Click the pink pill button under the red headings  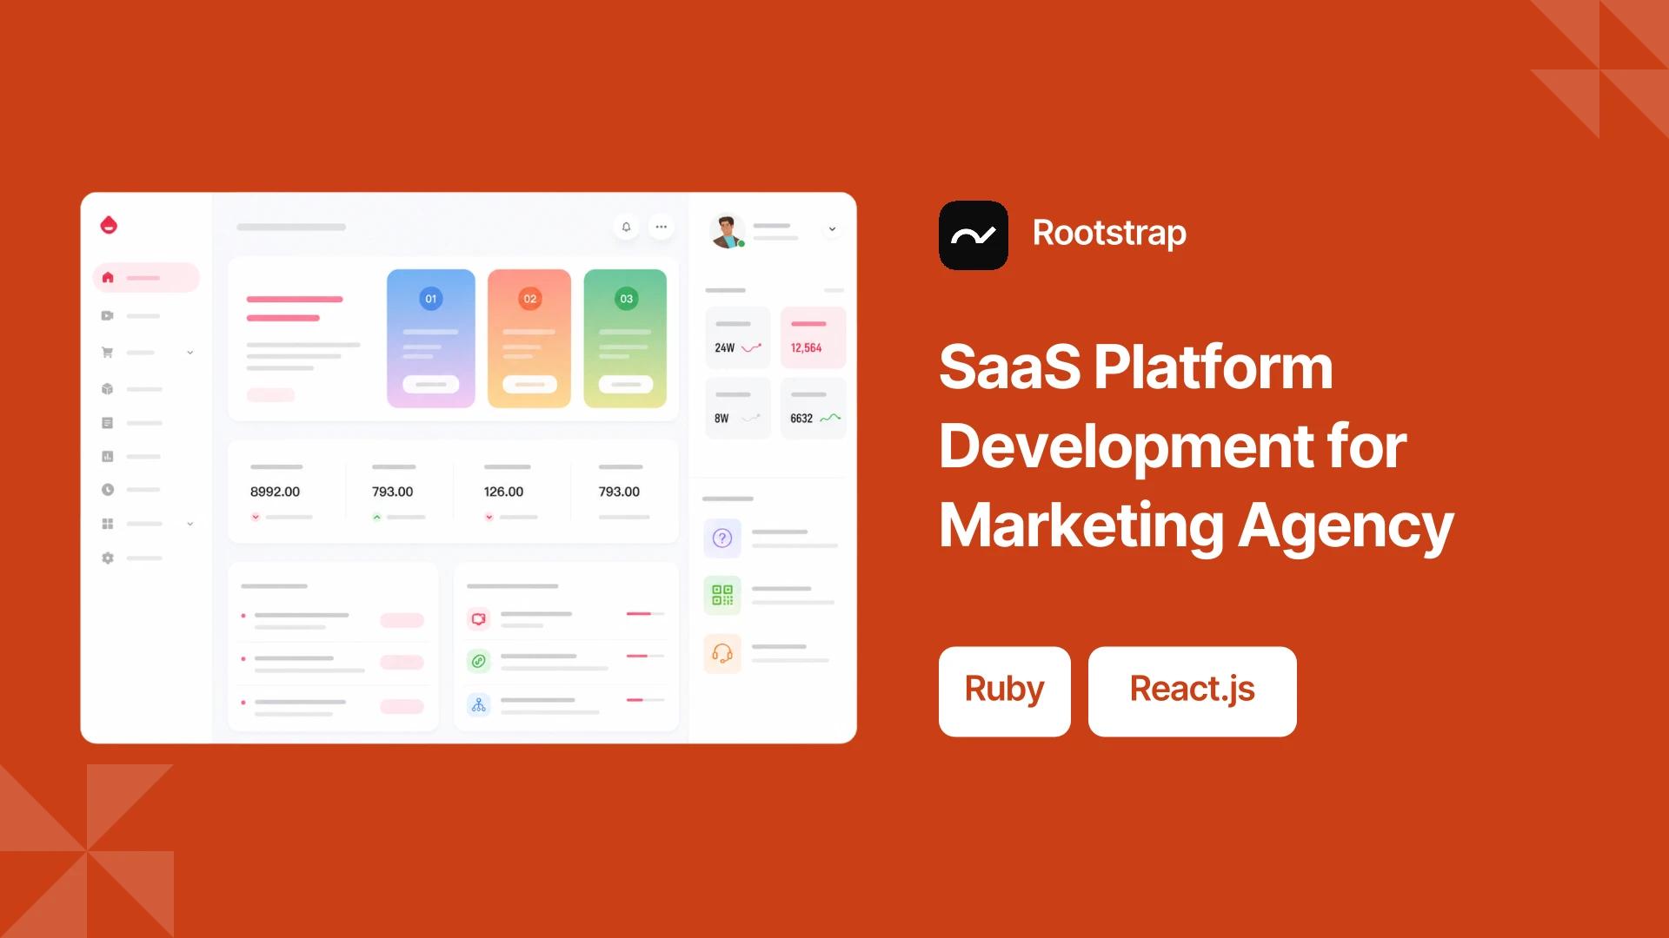click(270, 395)
